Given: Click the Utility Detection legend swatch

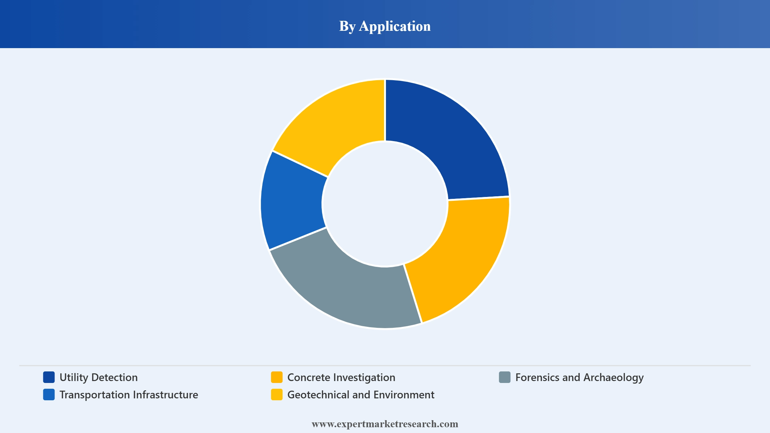Looking at the screenshot, I should pos(49,377).
